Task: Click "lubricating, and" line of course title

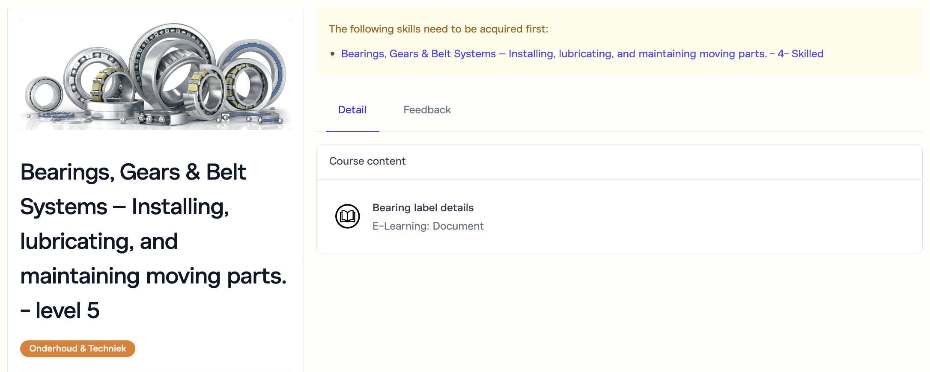Action: (99, 241)
